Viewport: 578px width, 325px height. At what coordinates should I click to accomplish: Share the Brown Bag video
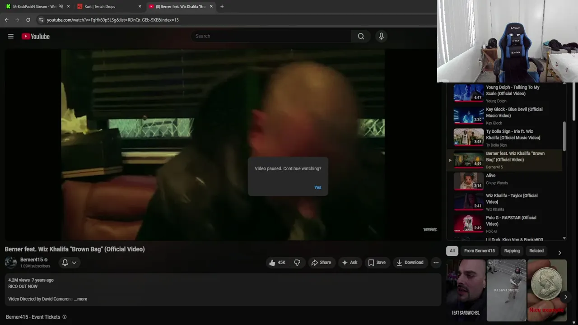pos(321,262)
